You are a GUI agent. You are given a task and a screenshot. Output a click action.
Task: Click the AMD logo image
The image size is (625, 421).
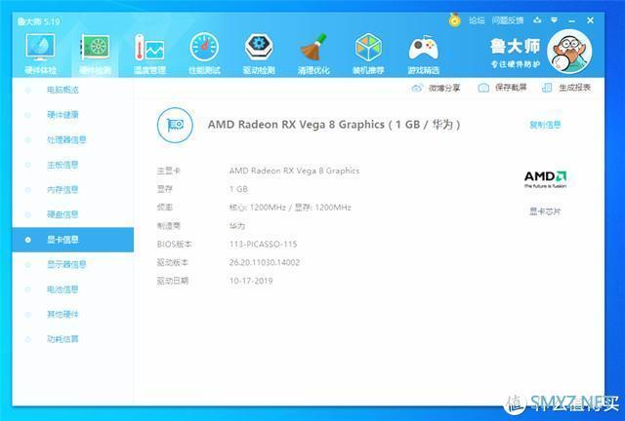545,179
